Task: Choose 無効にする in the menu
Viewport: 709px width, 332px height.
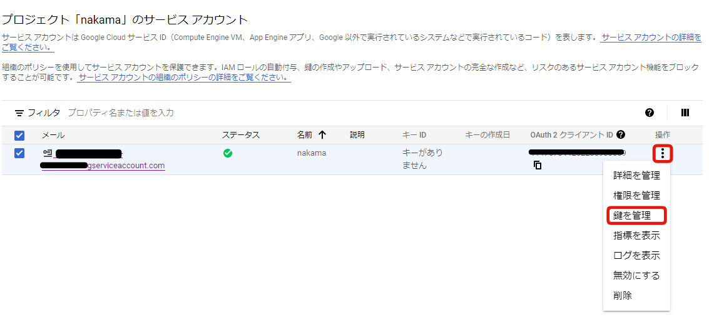Action: [636, 275]
